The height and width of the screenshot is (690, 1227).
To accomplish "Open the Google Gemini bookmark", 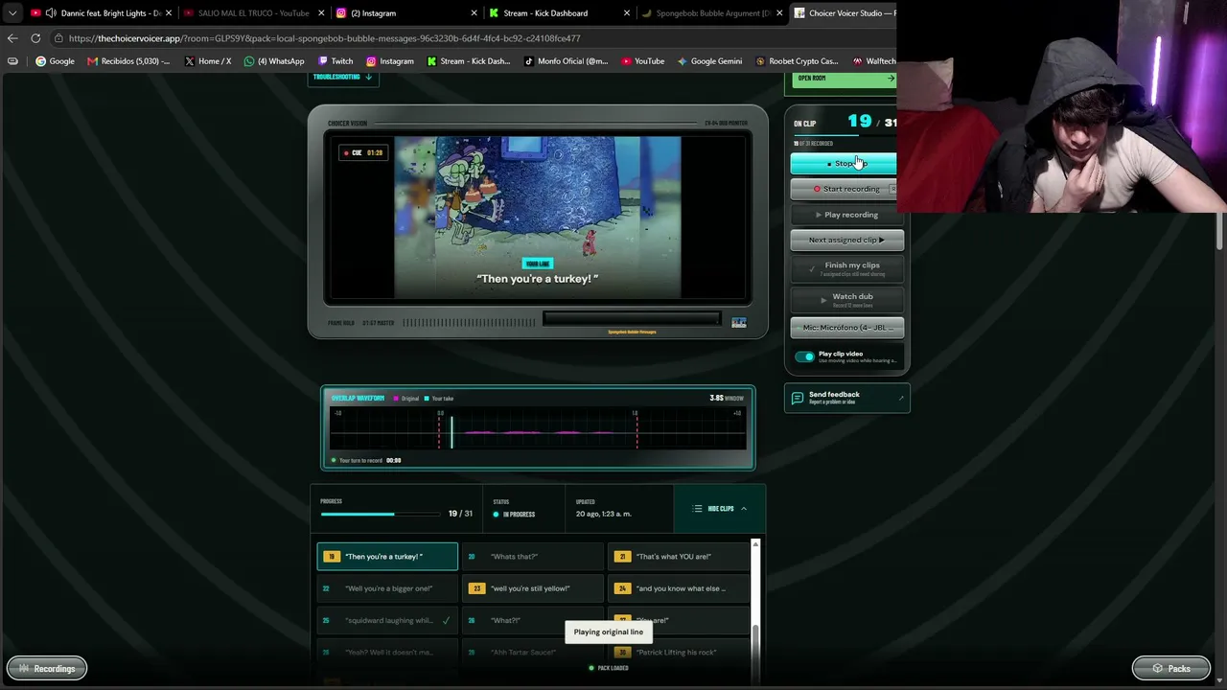I will 709,61.
